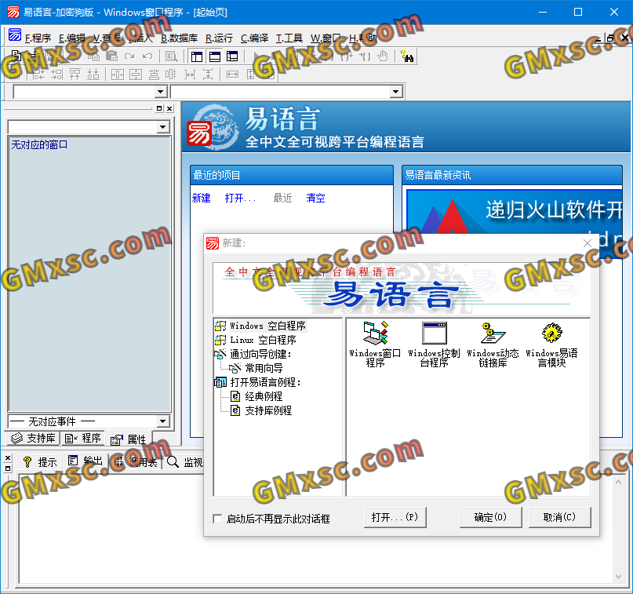Open the dropdown above 无对应的窗口 panel
Viewport: 633px width, 594px height.
162,126
